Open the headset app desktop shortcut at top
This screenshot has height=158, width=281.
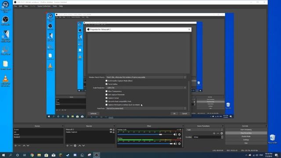[x=6, y=7]
